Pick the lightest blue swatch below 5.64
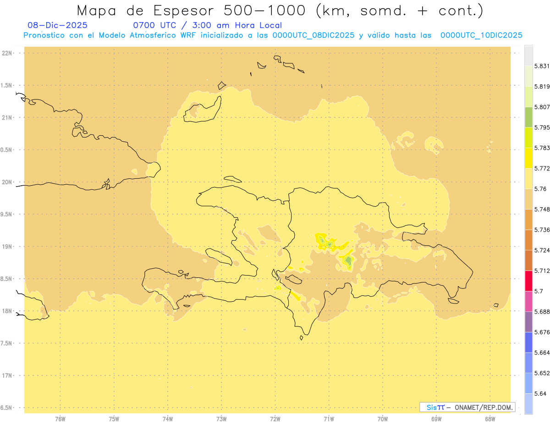Image resolution: width=550 pixels, height=425 pixels. pos(528,403)
